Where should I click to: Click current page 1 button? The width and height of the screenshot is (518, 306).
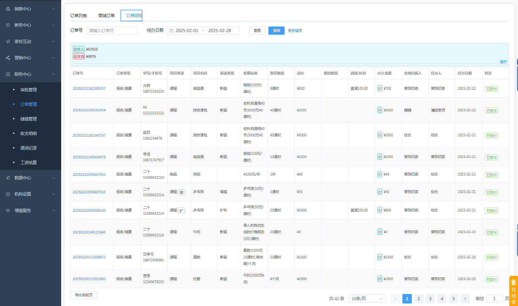click(407, 299)
